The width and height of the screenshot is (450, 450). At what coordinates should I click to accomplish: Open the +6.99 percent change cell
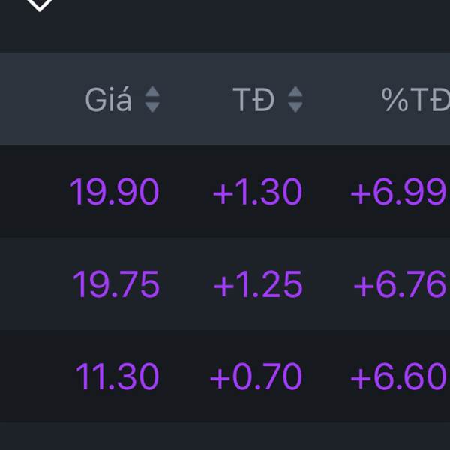(398, 192)
